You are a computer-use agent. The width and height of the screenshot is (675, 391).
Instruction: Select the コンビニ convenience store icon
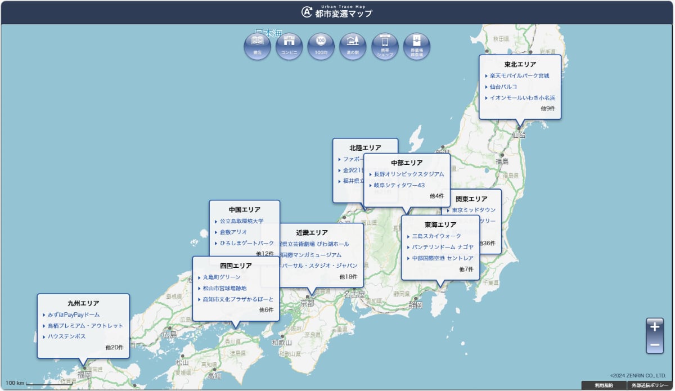(x=289, y=46)
